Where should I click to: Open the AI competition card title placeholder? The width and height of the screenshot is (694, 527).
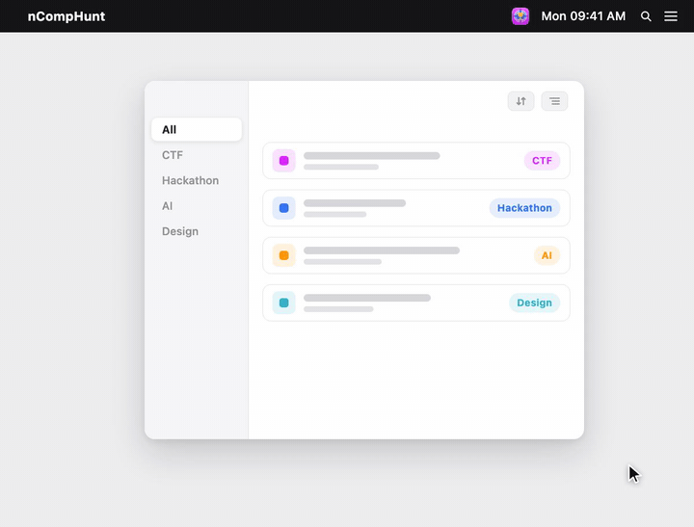[382, 250]
